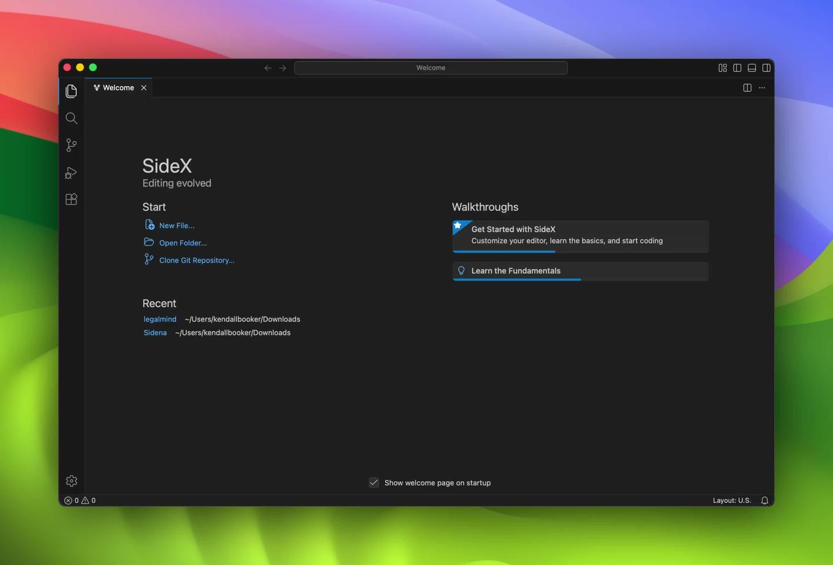Click Layout: U.S. in status bar
The height and width of the screenshot is (565, 833).
click(x=732, y=500)
